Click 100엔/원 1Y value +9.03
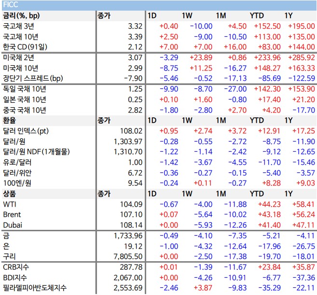The width and height of the screenshot is (317, 295). pyautogui.click(x=305, y=183)
